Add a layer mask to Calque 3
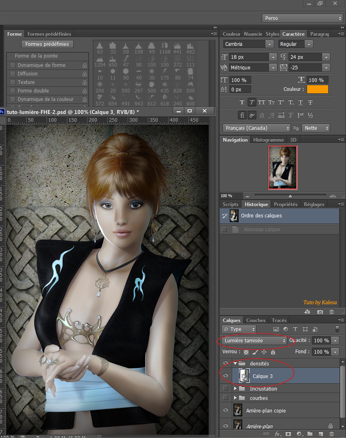Viewport: 346px width, 438px height. [288, 434]
